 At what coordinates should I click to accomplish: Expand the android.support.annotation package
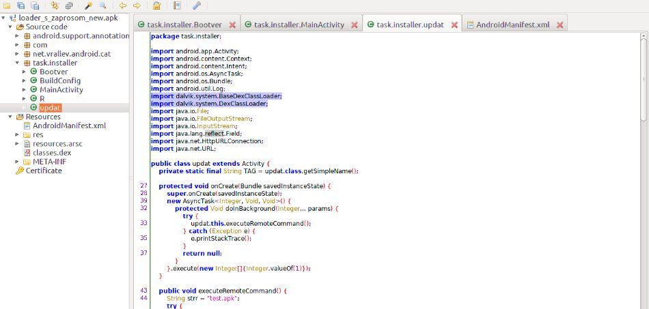pos(17,36)
